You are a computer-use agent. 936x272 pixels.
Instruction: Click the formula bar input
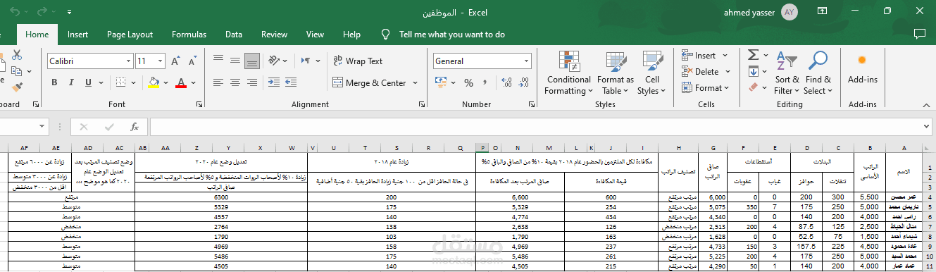click(x=540, y=127)
